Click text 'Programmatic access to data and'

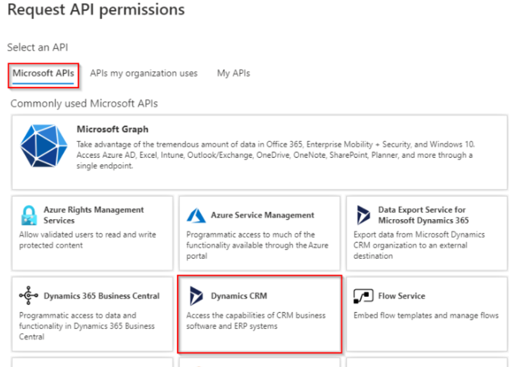coord(78,316)
